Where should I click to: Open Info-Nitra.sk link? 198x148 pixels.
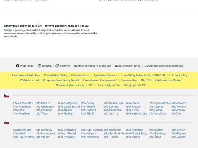(89, 133)
